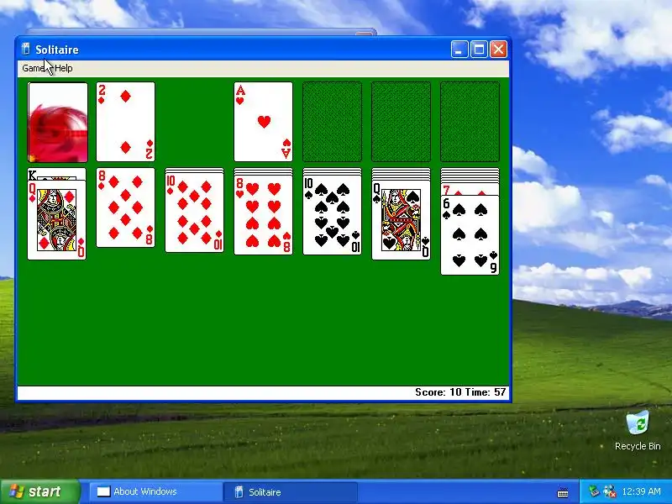Viewport: 672px width, 504px height.
Task: Click the fourth empty foundation slot
Action: tap(470, 122)
